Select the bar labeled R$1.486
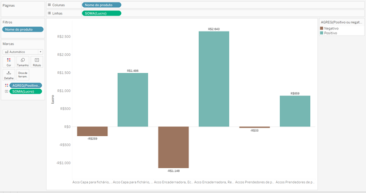The width and height of the screenshot is (366, 193). pos(133,100)
